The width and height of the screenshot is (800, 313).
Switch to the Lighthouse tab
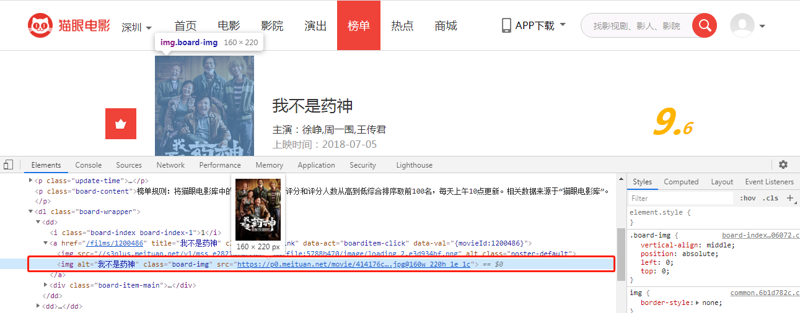click(x=415, y=165)
